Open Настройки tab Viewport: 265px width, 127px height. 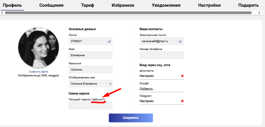209,5
